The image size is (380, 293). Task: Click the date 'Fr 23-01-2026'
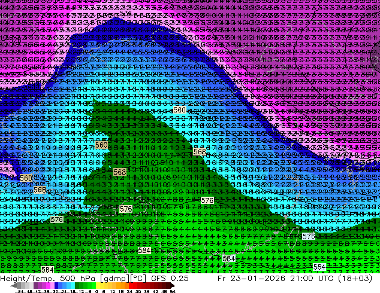252,279
